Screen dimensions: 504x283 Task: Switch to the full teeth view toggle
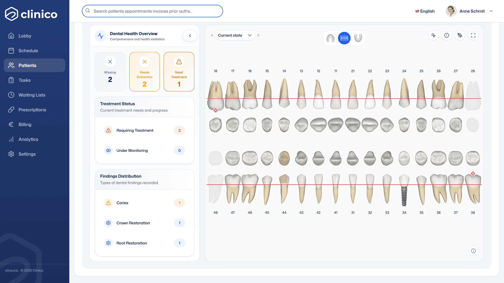[344, 38]
